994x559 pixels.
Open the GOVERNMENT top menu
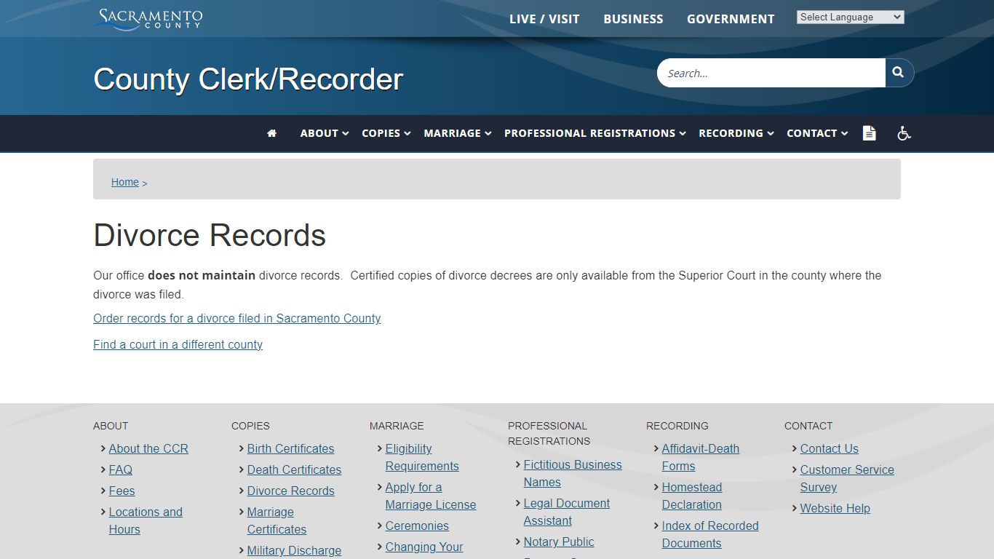(x=731, y=19)
